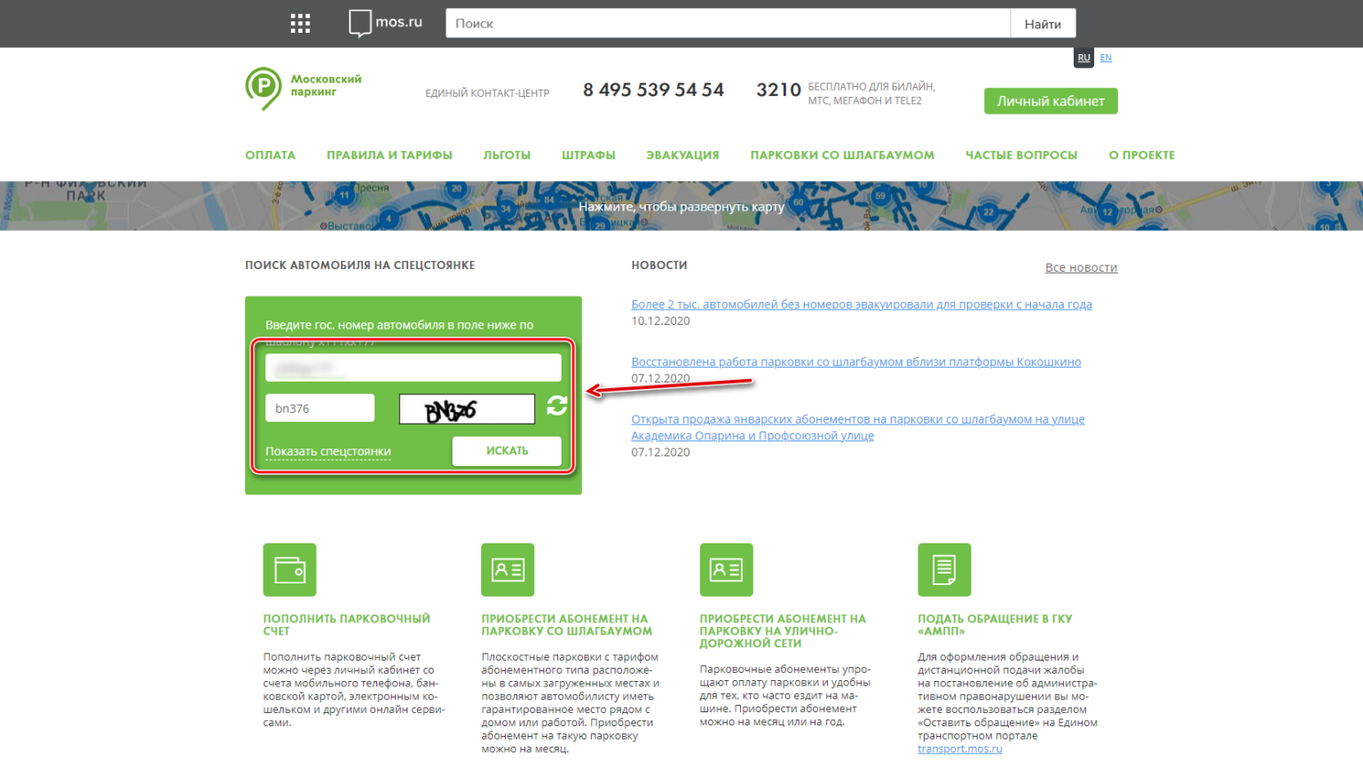Screen dimensions: 1363x768
Task: Open Все новости link
Action: (x=1081, y=267)
